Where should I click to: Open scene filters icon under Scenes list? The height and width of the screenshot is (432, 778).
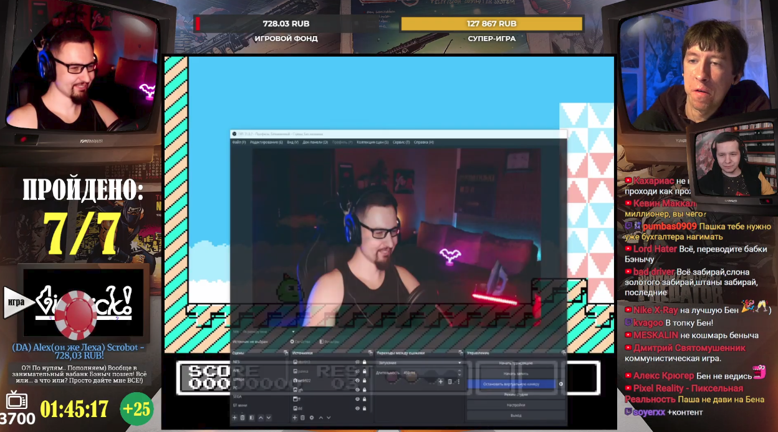tap(251, 418)
